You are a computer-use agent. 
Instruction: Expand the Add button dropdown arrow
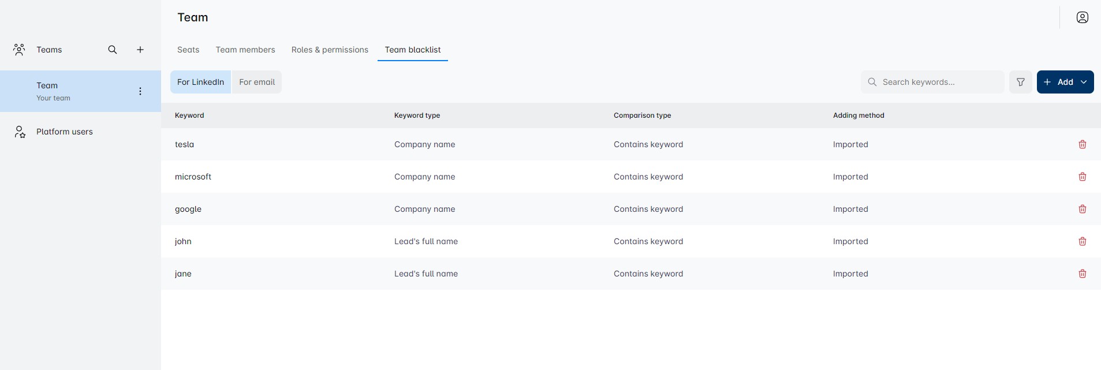[x=1084, y=82]
